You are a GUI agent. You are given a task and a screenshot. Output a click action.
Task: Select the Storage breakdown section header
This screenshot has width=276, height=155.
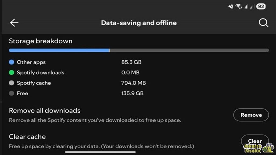coord(40,41)
